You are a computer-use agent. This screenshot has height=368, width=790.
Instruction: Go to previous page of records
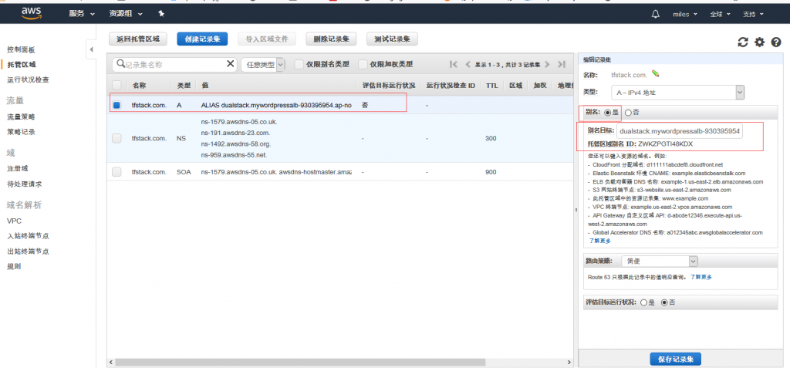(x=468, y=65)
